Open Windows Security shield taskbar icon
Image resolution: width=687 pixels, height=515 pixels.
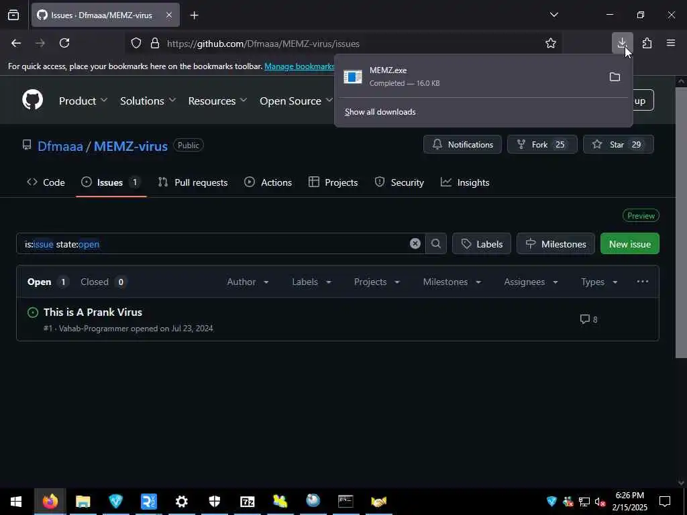coord(214,502)
